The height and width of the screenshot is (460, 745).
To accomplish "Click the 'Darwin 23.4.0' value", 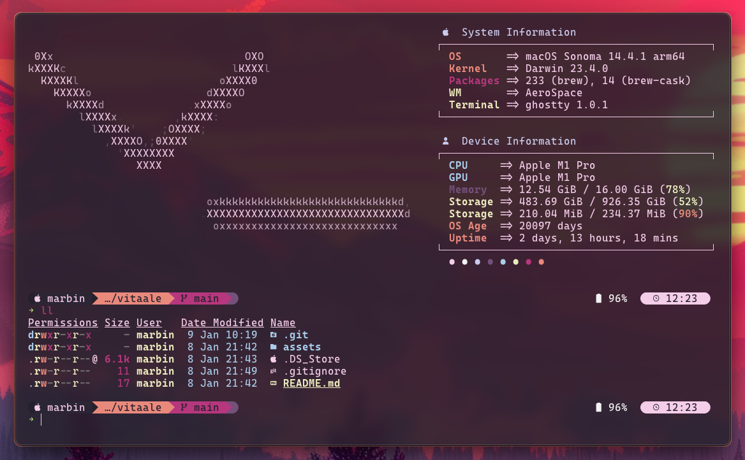I will click(x=566, y=68).
